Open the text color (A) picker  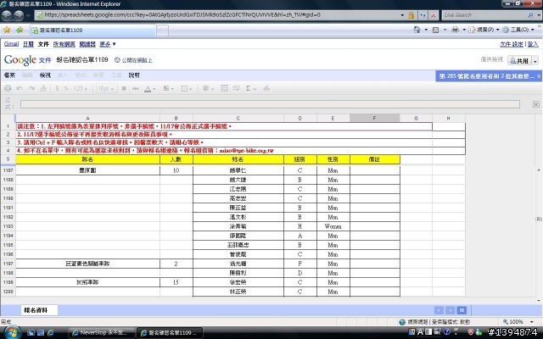(x=149, y=88)
